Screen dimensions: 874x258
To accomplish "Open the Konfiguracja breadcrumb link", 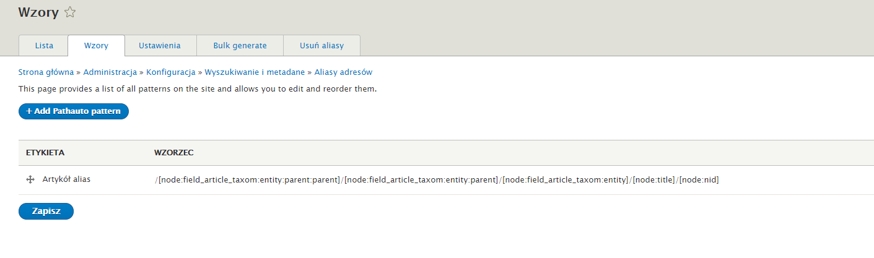I will pos(170,72).
